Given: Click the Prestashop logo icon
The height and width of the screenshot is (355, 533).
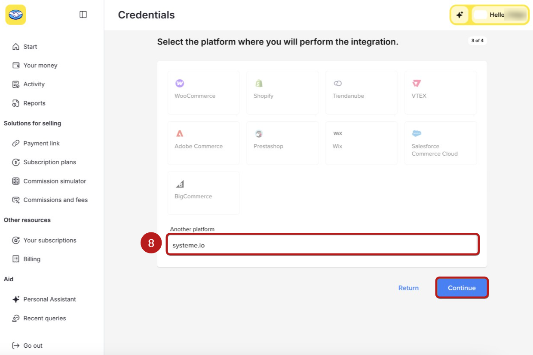Looking at the screenshot, I should (259, 134).
